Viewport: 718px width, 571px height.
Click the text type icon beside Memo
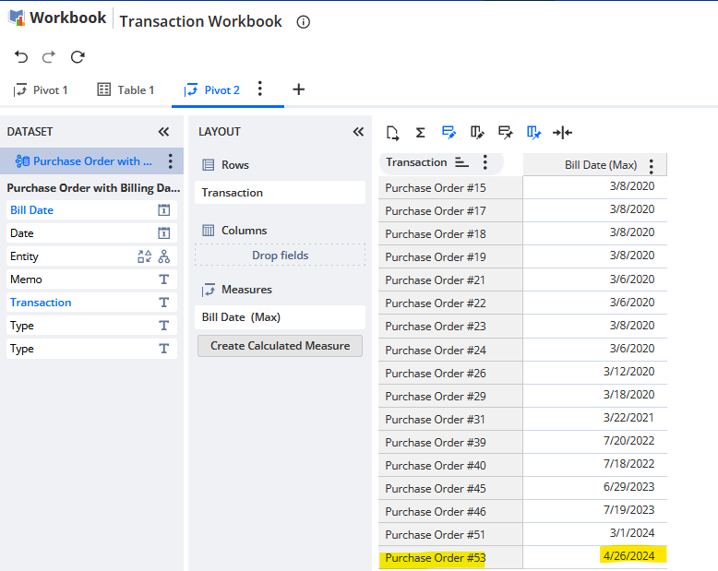pos(164,280)
